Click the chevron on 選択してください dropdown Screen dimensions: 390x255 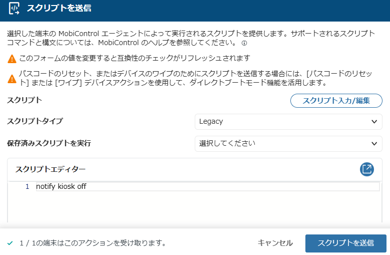click(x=374, y=144)
